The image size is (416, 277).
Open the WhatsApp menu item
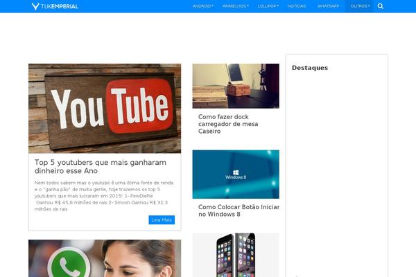click(x=329, y=6)
